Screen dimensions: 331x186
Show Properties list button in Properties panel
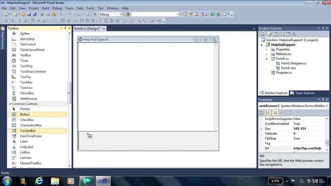275,112
